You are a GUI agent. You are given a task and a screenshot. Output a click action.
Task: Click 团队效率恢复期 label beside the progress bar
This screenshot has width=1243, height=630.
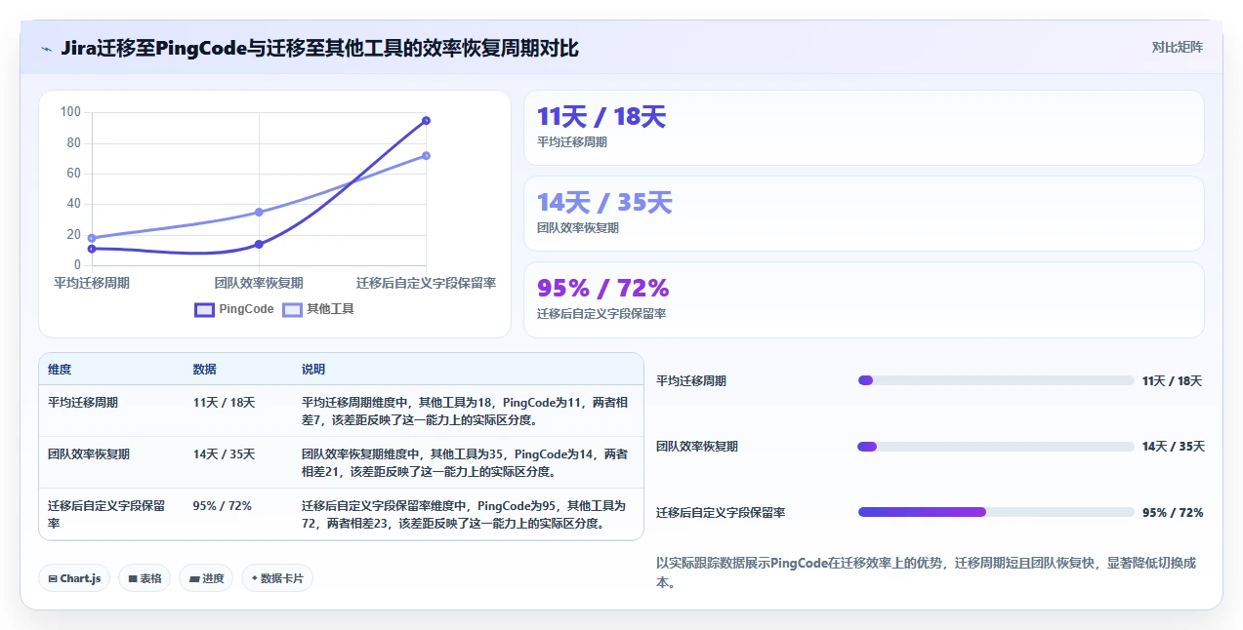click(x=697, y=447)
